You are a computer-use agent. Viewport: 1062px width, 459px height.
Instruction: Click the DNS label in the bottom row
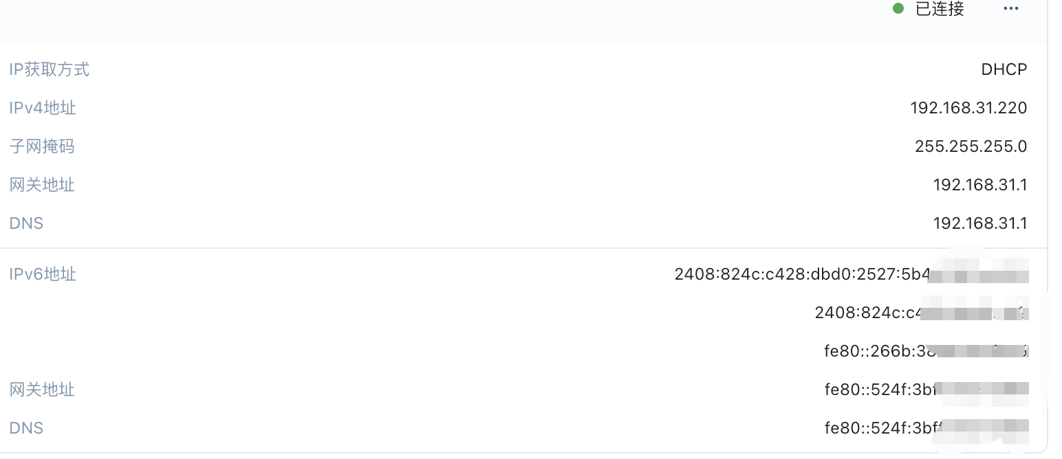[x=26, y=428]
